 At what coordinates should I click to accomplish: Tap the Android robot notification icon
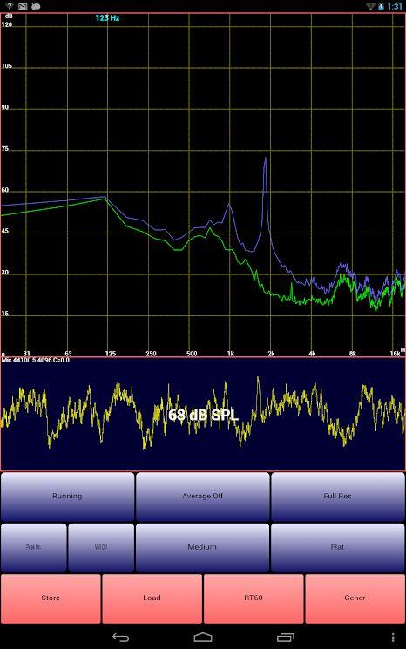tap(37, 6)
